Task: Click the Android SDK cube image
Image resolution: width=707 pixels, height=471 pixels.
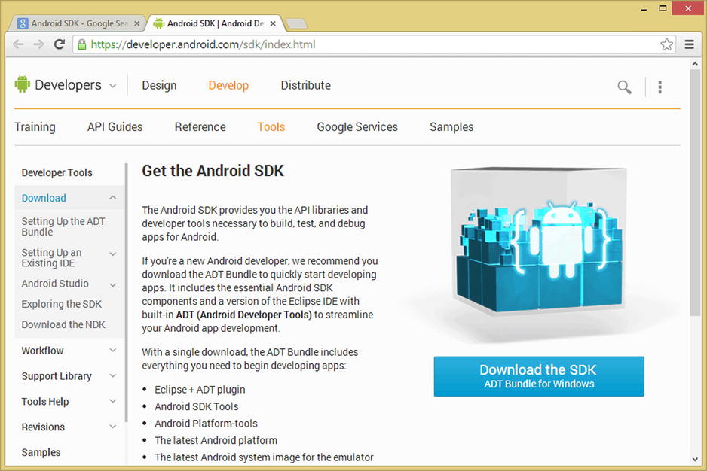Action: pos(539,240)
